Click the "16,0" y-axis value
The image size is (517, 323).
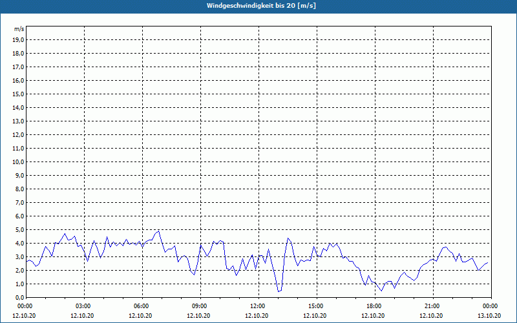click(x=18, y=80)
